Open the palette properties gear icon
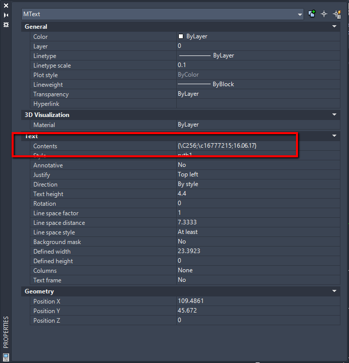This screenshot has height=363, width=349. coord(6,24)
